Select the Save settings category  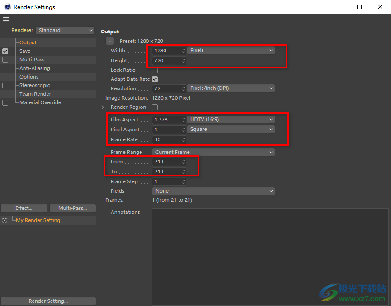coord(25,51)
